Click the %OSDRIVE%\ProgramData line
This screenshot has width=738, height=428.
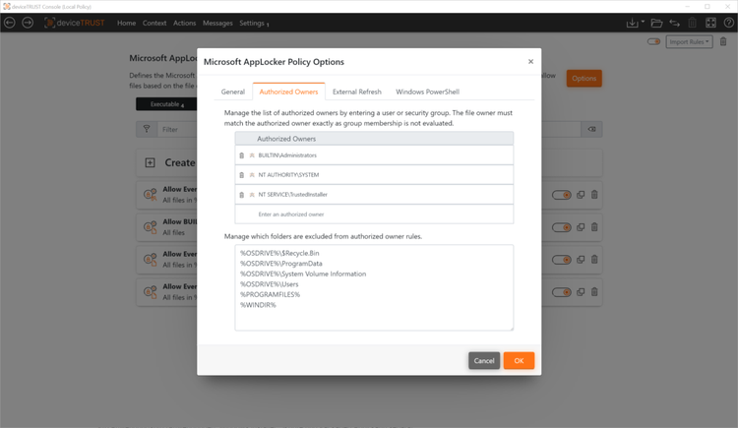click(x=281, y=264)
